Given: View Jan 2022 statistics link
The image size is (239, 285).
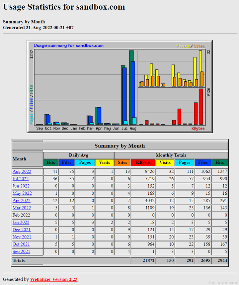Looking at the screenshot, I should (x=21, y=223).
